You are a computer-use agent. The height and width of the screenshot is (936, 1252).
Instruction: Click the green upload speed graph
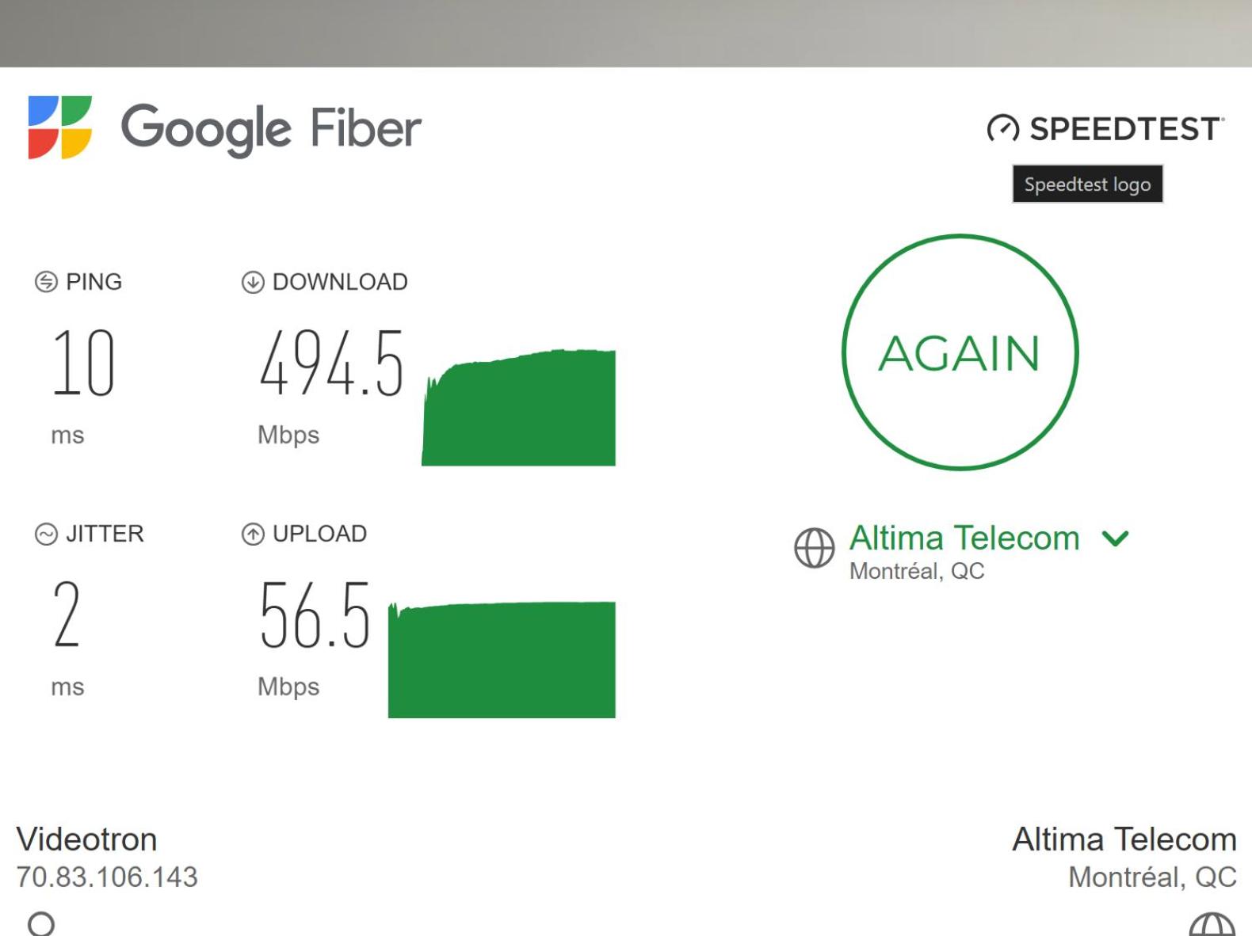pyautogui.click(x=502, y=660)
